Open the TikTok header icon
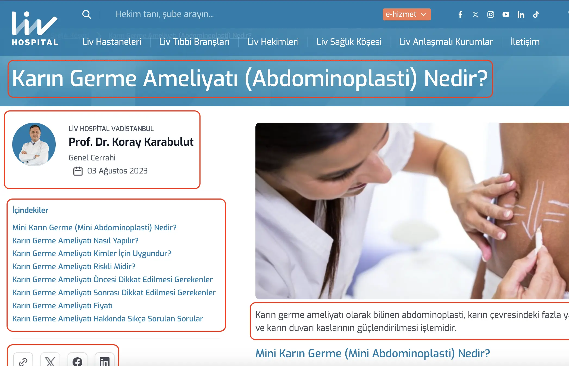Viewport: 569px width, 366px height. pyautogui.click(x=536, y=14)
